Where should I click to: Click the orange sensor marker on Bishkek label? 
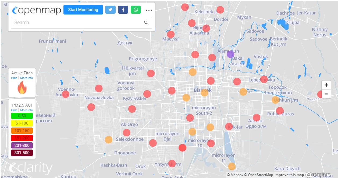pyautogui.click(x=204, y=92)
